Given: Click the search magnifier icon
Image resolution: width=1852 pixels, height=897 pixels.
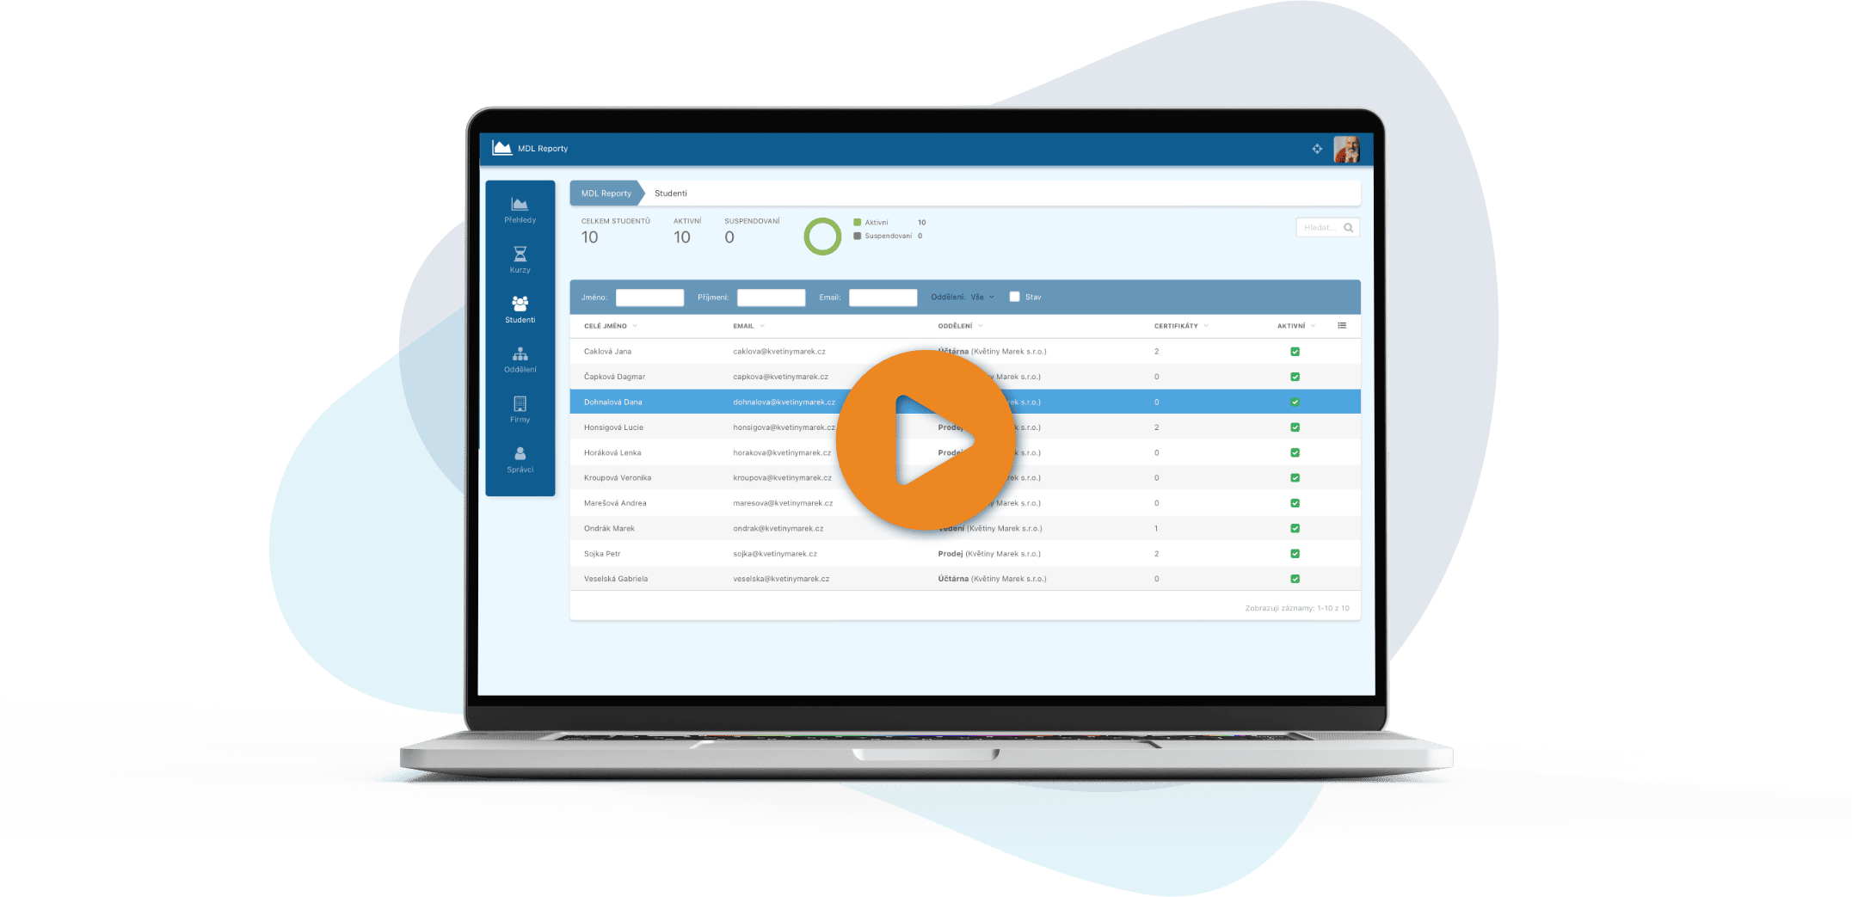Looking at the screenshot, I should [x=1348, y=228].
